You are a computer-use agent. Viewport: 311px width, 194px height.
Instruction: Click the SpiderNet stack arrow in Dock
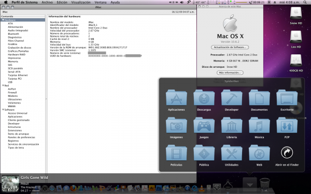[250, 185]
